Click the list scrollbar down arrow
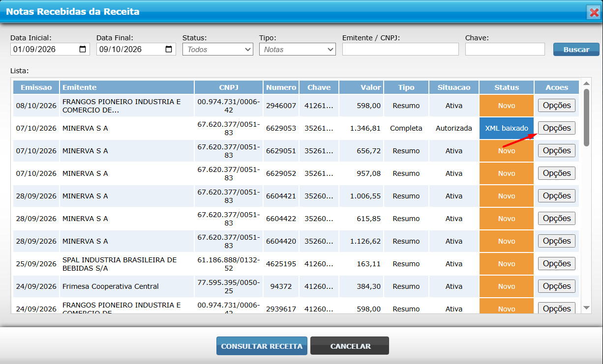The image size is (603, 364). (586, 308)
